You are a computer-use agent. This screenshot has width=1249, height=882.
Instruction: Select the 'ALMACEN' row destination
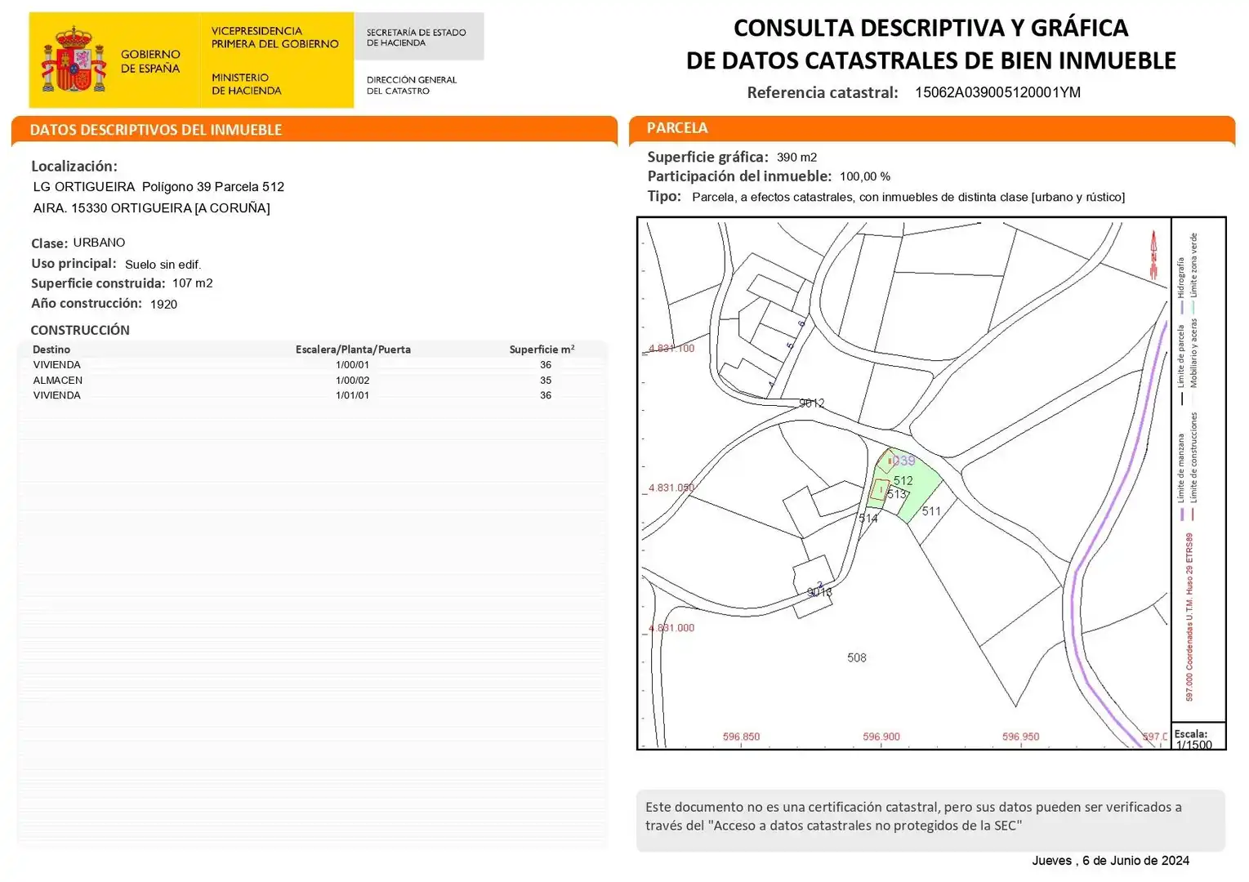click(57, 381)
